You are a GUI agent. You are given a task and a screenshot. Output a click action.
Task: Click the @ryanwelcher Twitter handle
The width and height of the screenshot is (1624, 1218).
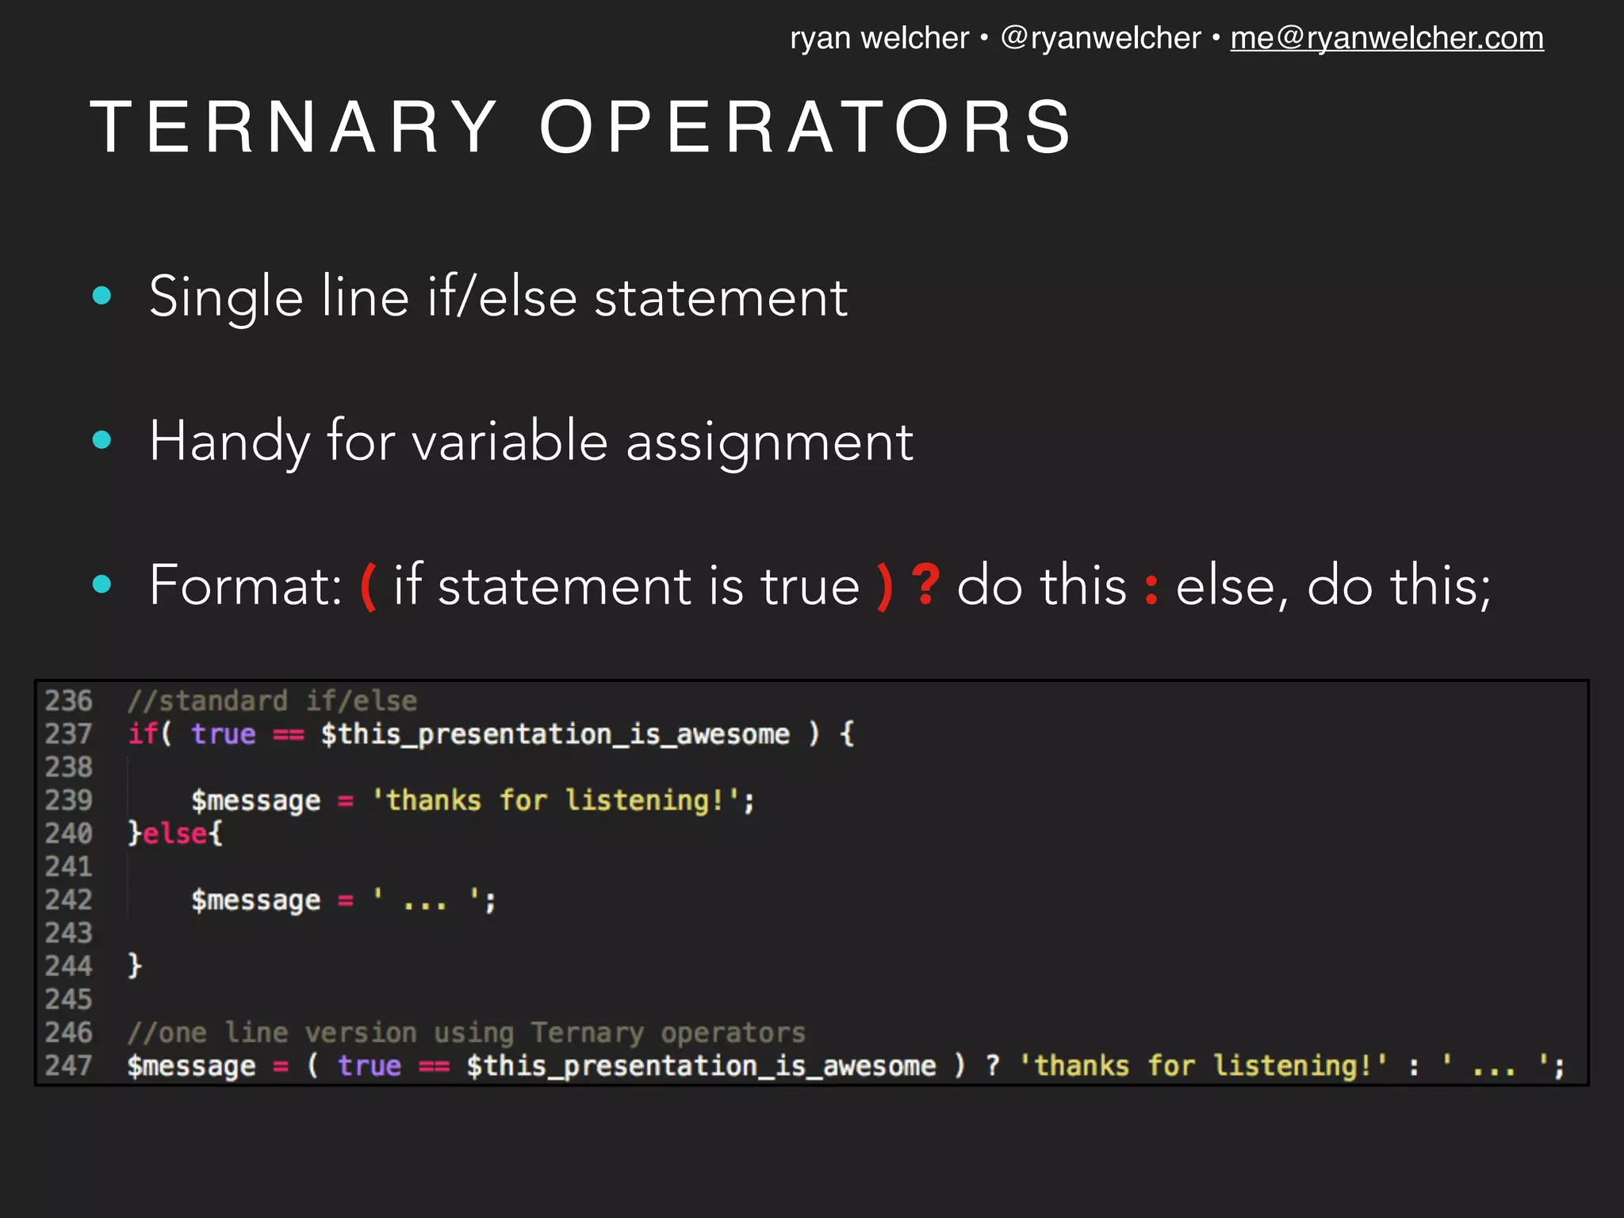[1101, 38]
